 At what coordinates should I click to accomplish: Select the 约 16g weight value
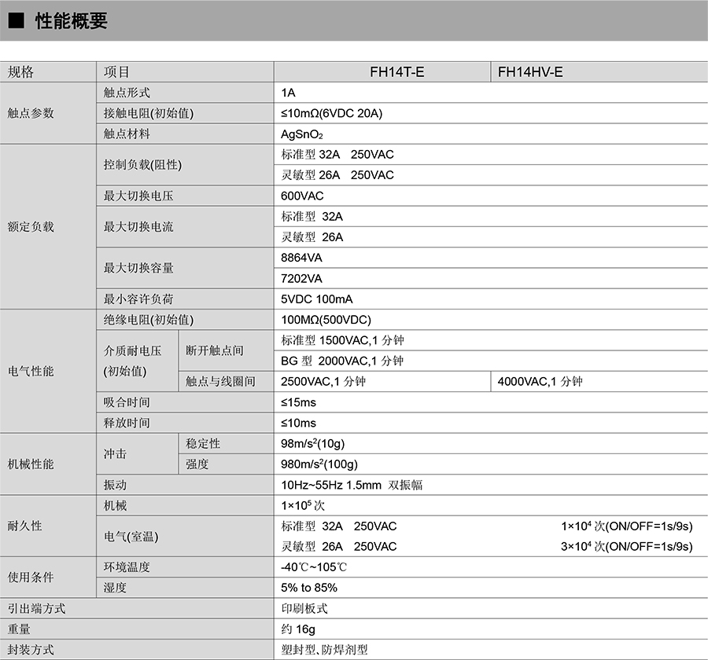pyautogui.click(x=298, y=629)
